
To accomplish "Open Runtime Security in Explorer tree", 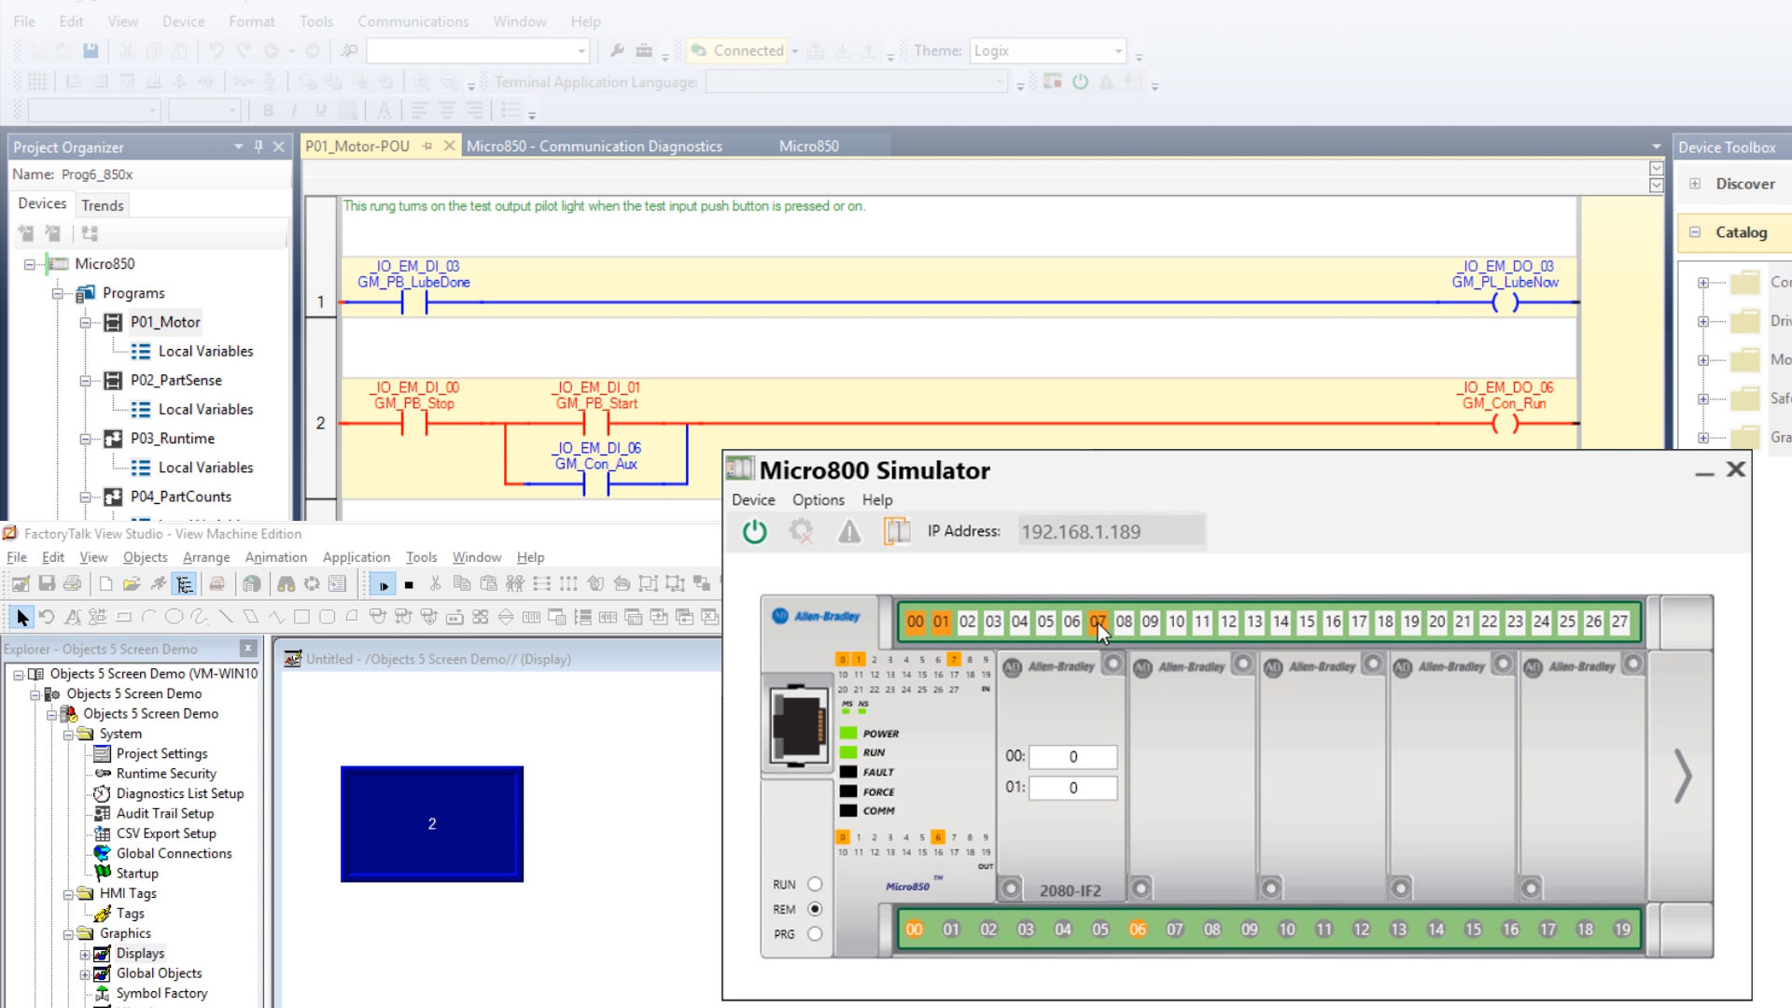I will pos(166,774).
